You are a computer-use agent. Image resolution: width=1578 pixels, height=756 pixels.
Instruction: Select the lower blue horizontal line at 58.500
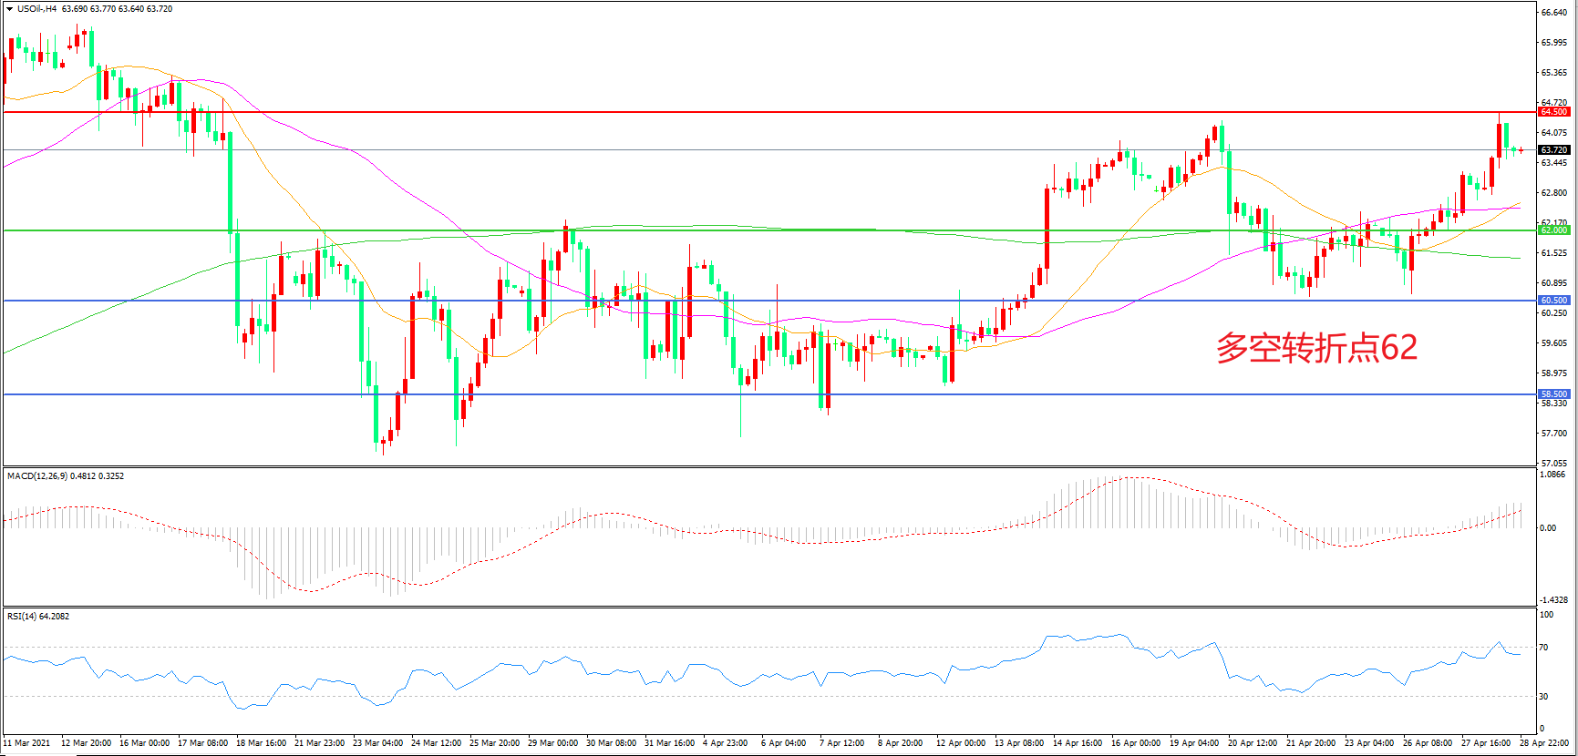[729, 394]
